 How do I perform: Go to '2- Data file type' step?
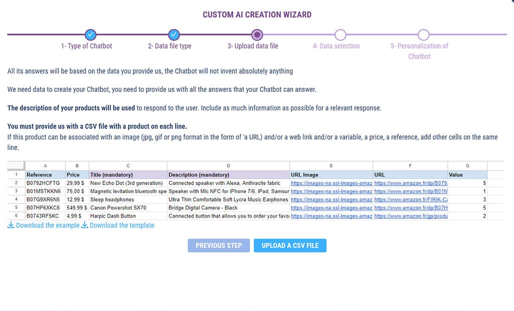(x=170, y=46)
